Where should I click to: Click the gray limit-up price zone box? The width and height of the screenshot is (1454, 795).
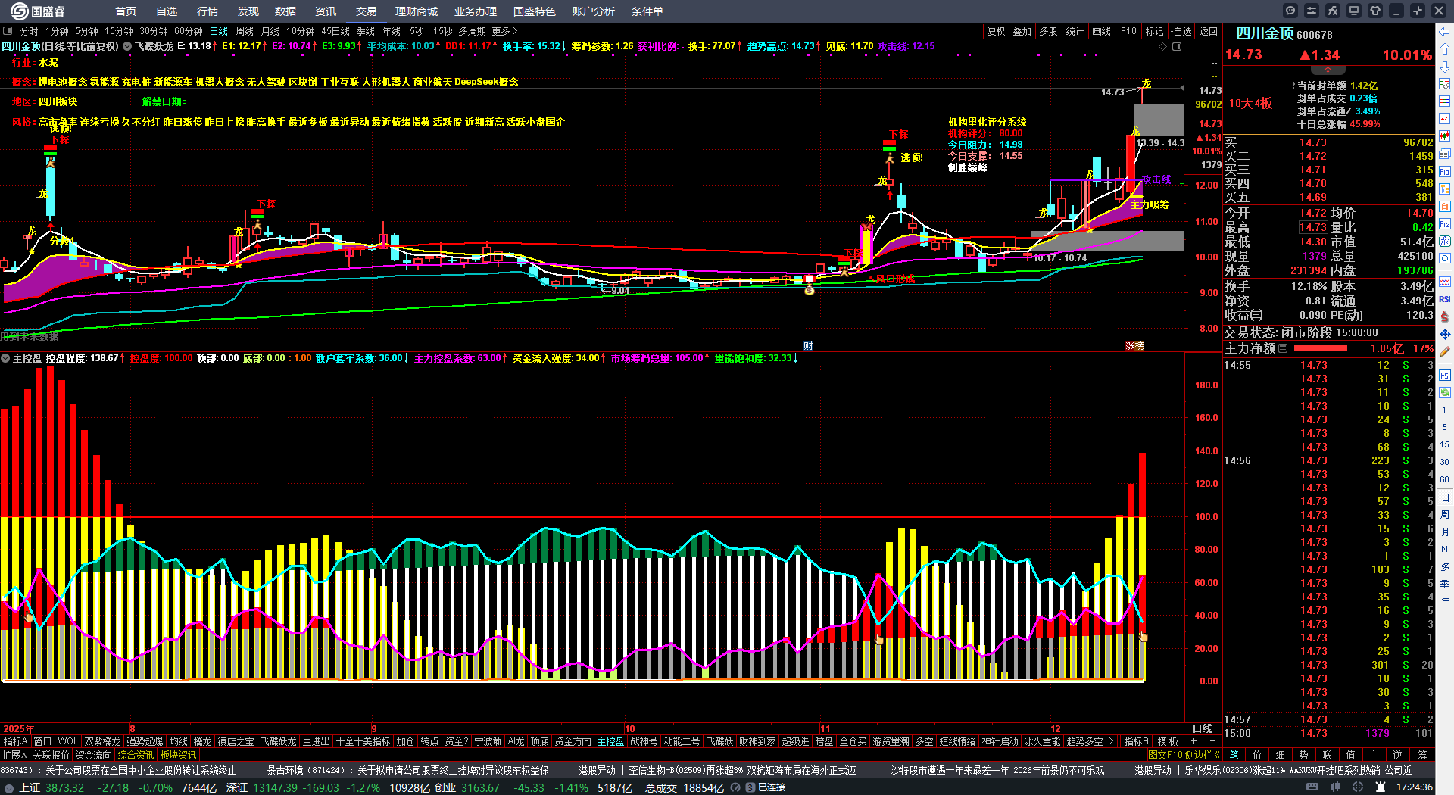(x=1159, y=120)
